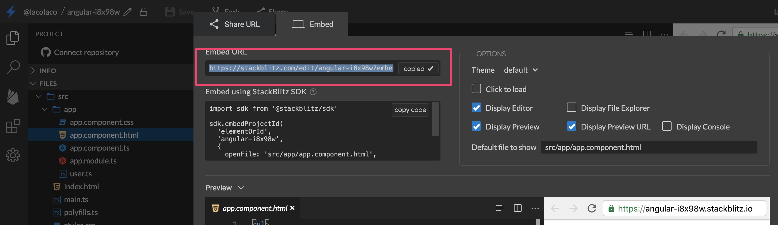Image resolution: width=778 pixels, height=225 pixels.
Task: Open the Search sidebar icon
Action: [x=13, y=67]
